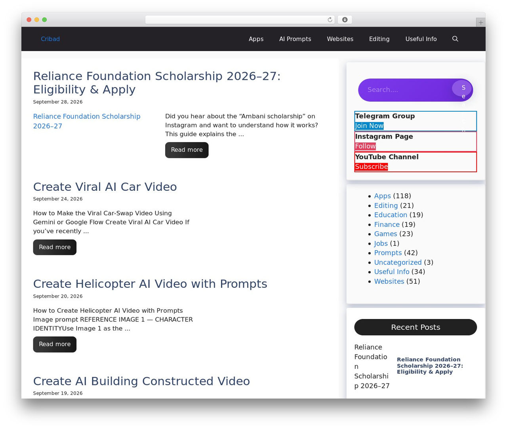Image resolution: width=507 pixels, height=429 pixels.
Task: Open a new browser tab with plus
Action: coord(480,23)
